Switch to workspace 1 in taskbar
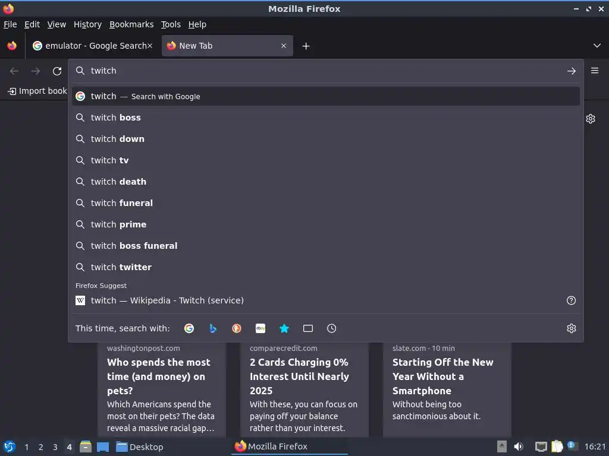This screenshot has width=609, height=456. coord(26,447)
